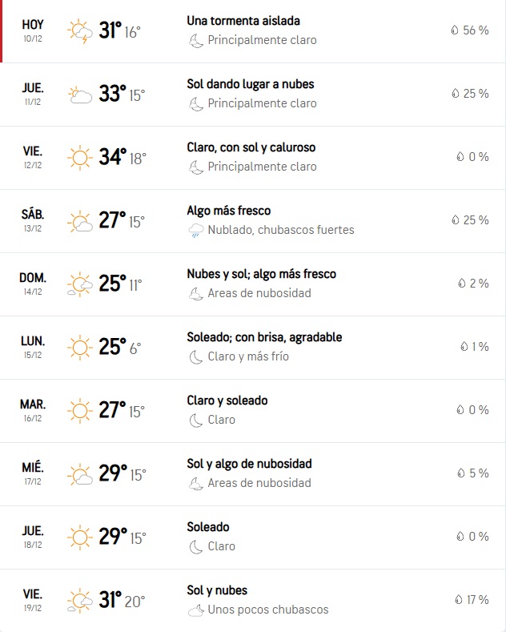The height and width of the screenshot is (632, 506).
Task: Click the sun-and-cloud icon for JUE. 11/12
Action: 80,95
